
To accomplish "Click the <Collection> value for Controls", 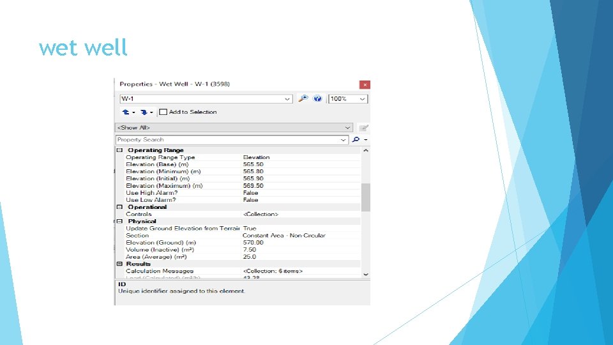I will click(x=261, y=215).
